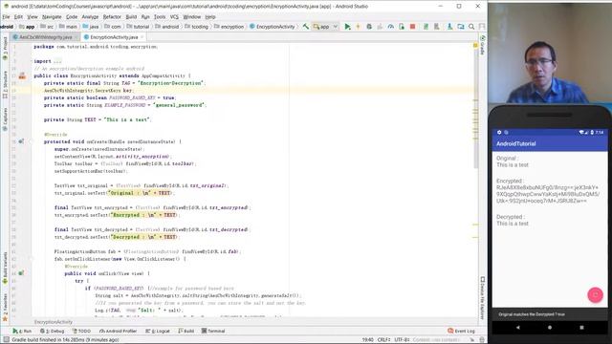The height and width of the screenshot is (344, 612).
Task: Click the Gradle build finished status message
Action: [x=66, y=340]
